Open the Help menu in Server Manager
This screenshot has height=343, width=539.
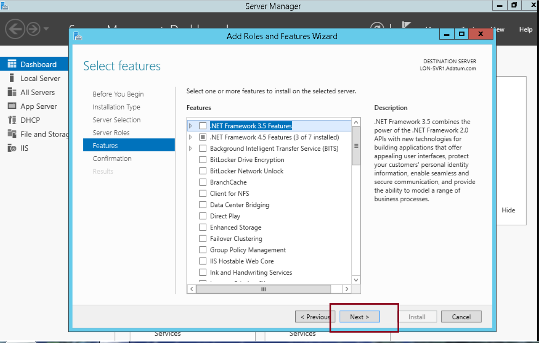click(x=526, y=29)
